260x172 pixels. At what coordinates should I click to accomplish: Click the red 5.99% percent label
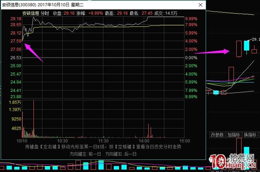coord(191,33)
